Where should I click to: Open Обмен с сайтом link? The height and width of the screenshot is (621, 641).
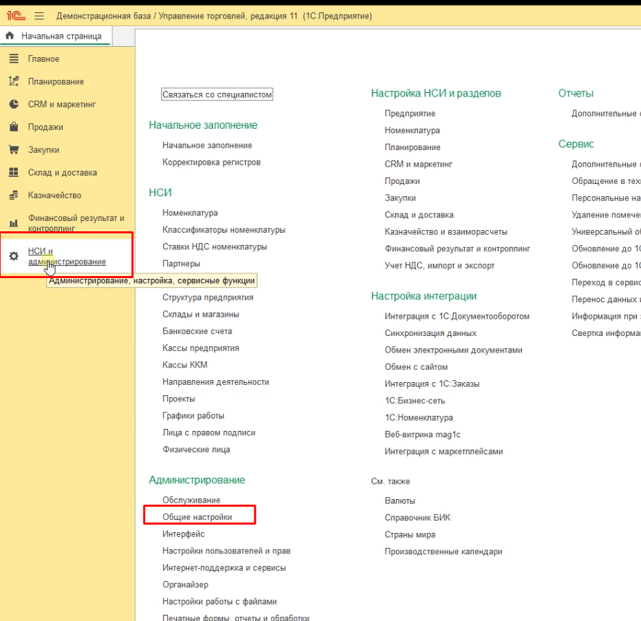pyautogui.click(x=415, y=367)
